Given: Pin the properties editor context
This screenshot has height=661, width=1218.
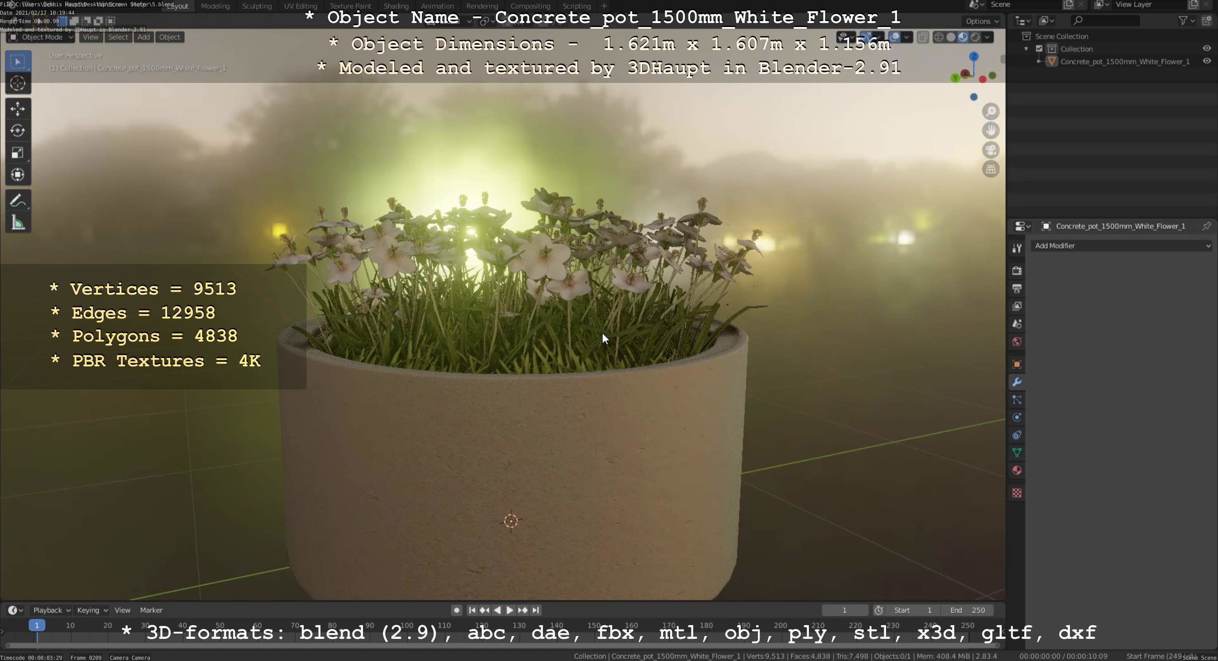Looking at the screenshot, I should coord(1206,226).
